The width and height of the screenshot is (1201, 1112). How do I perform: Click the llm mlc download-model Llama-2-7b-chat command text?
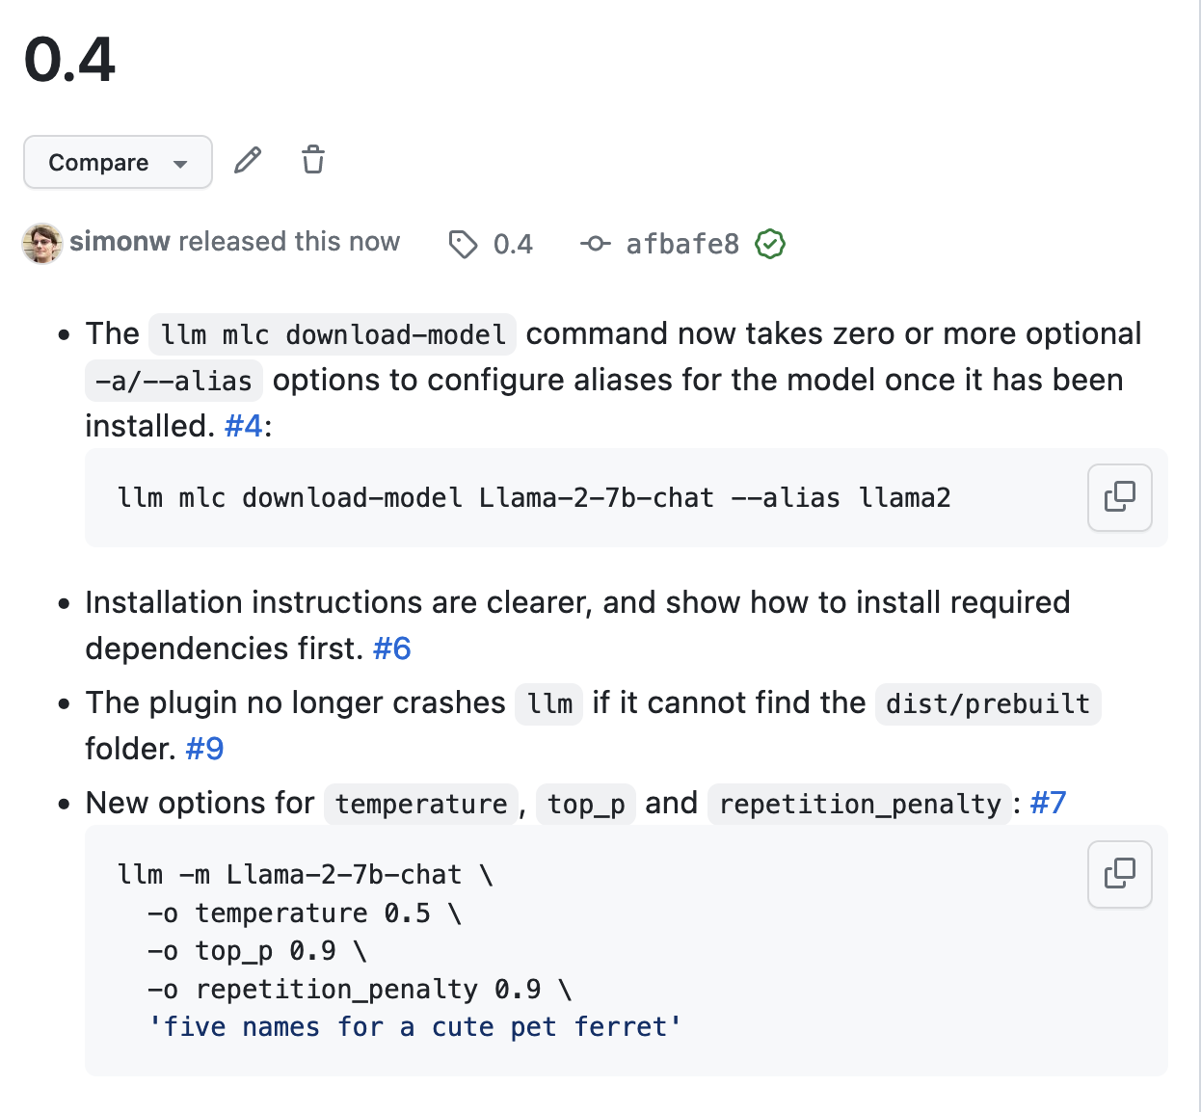[x=534, y=498]
